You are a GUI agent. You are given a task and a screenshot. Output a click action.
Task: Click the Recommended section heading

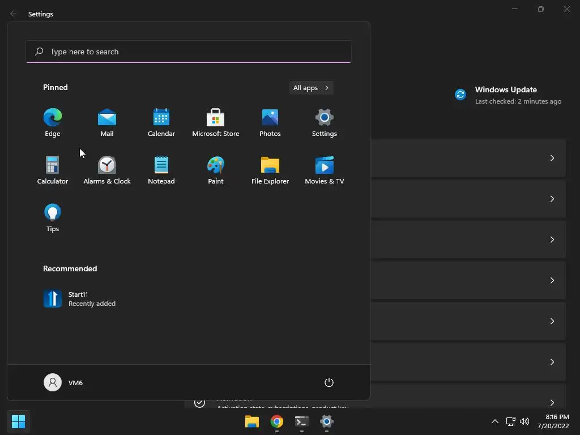[x=70, y=268]
